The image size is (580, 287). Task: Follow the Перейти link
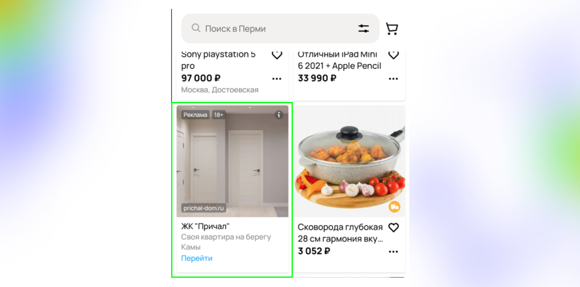coord(197,258)
